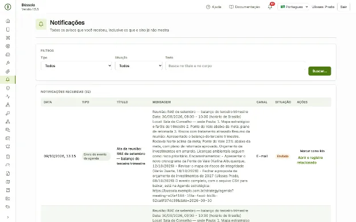Open the gauge speedometer sidebar icon
This screenshot has width=356, height=222.
point(7,165)
